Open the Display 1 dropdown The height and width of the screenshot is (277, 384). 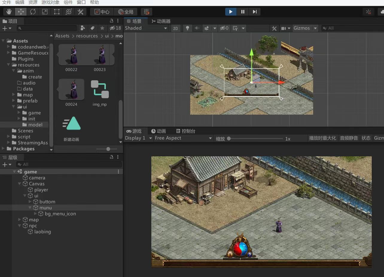138,138
